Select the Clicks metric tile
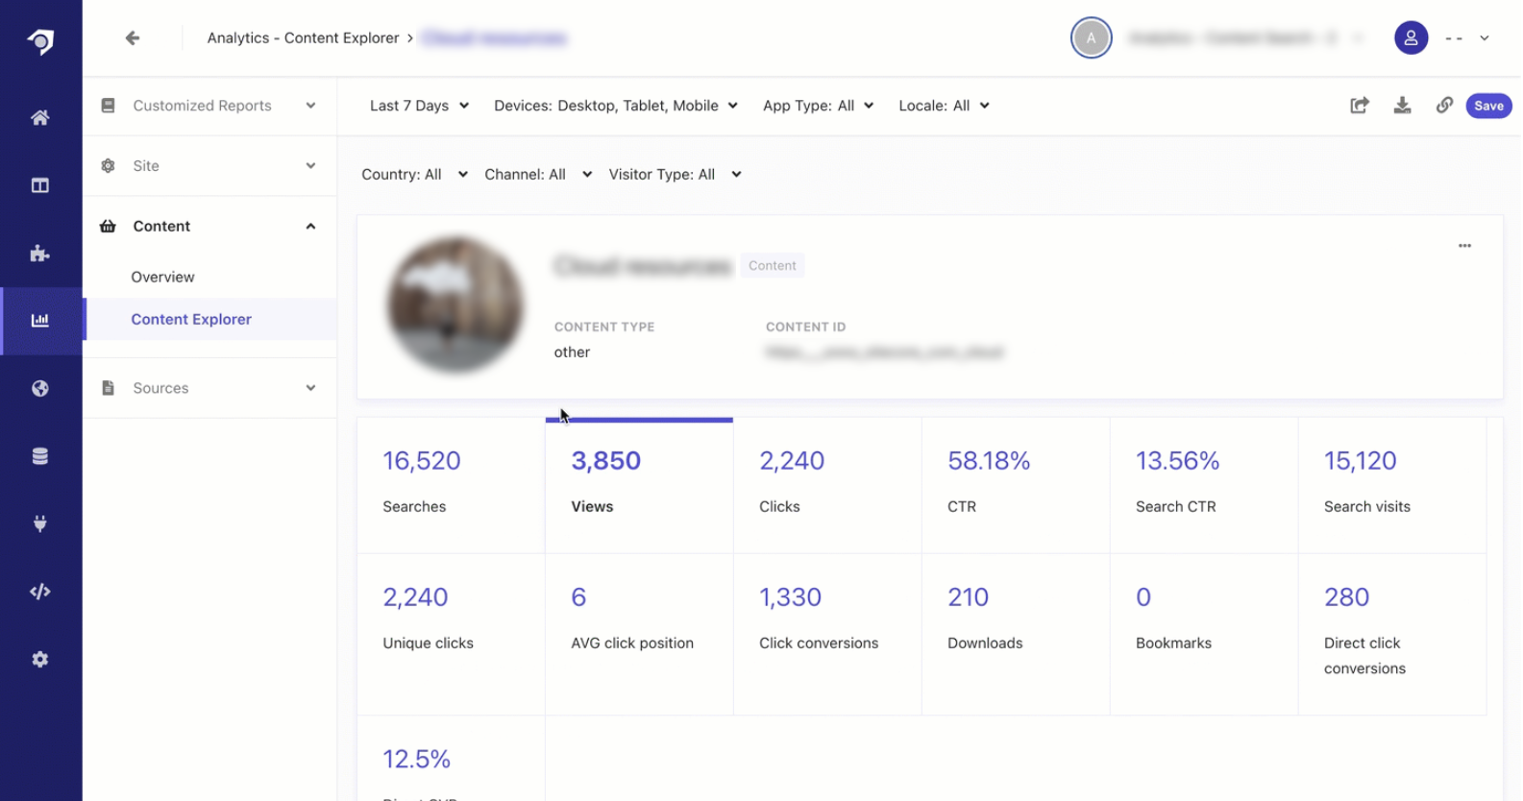 click(x=827, y=485)
